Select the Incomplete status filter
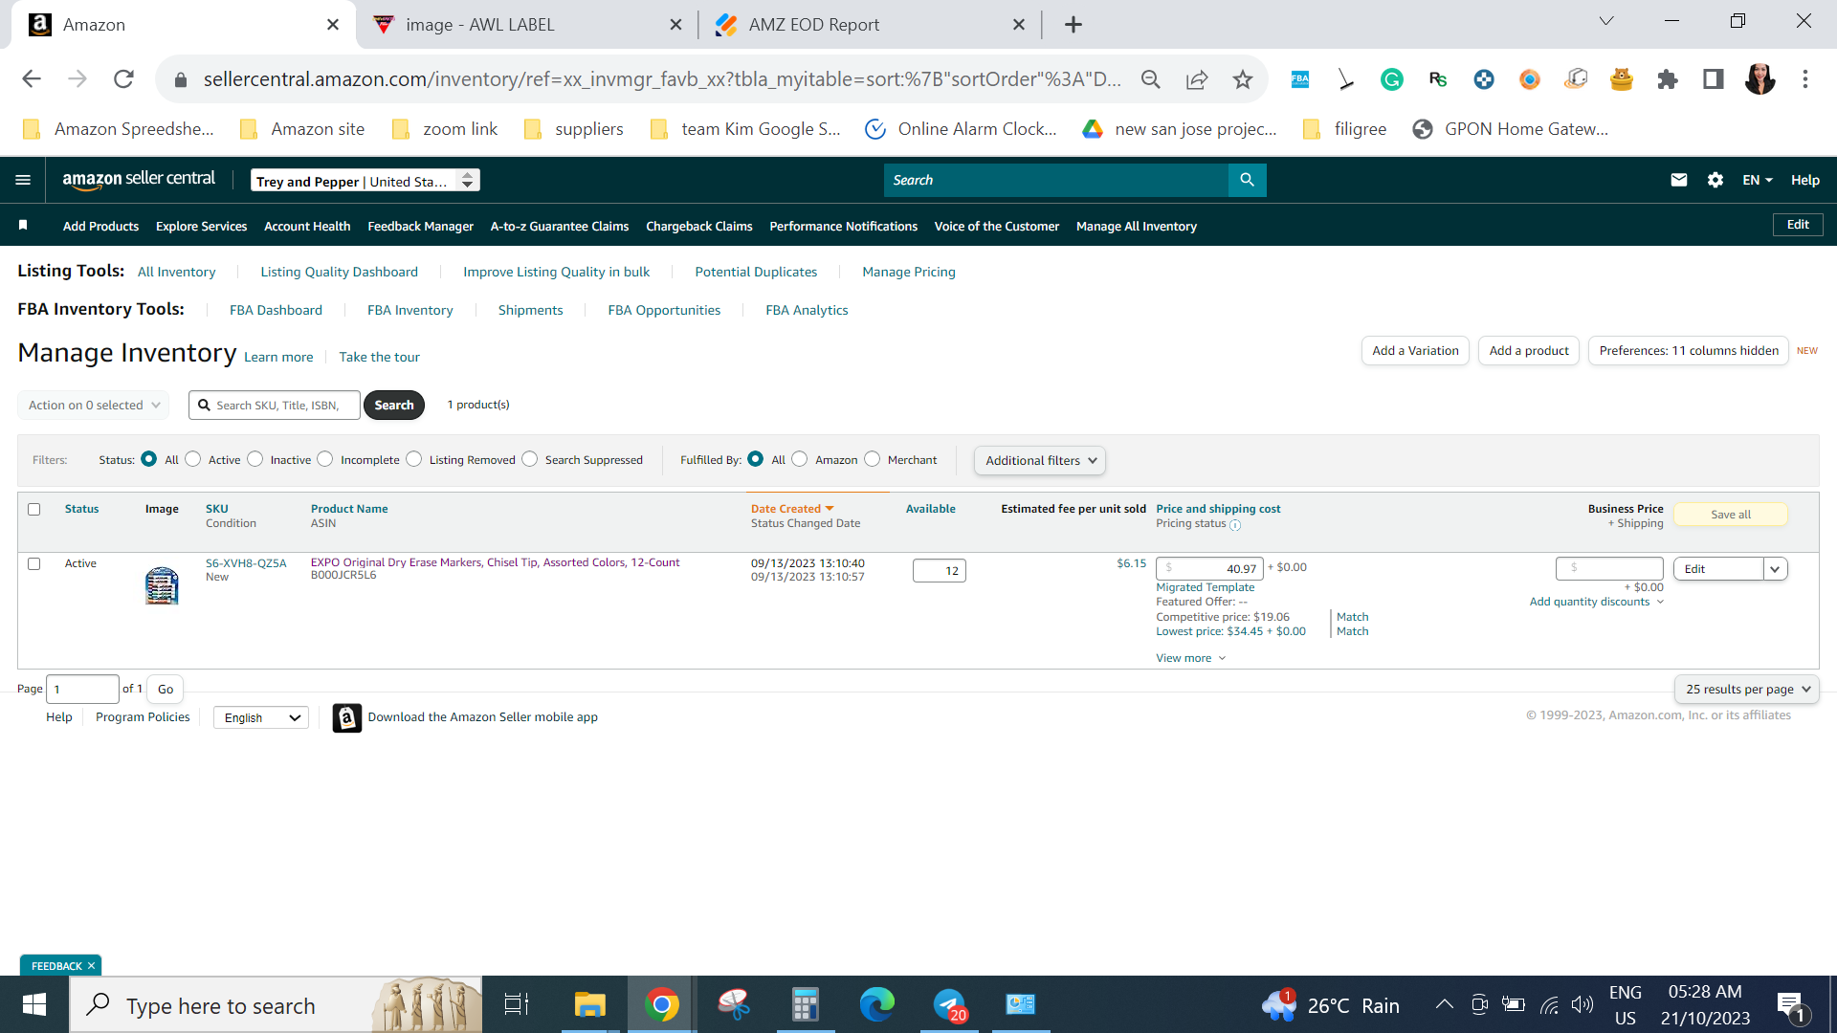Image resolution: width=1837 pixels, height=1033 pixels. click(x=325, y=459)
